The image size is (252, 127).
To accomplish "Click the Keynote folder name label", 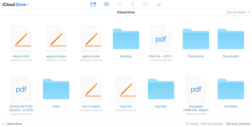I will pos(161,106).
